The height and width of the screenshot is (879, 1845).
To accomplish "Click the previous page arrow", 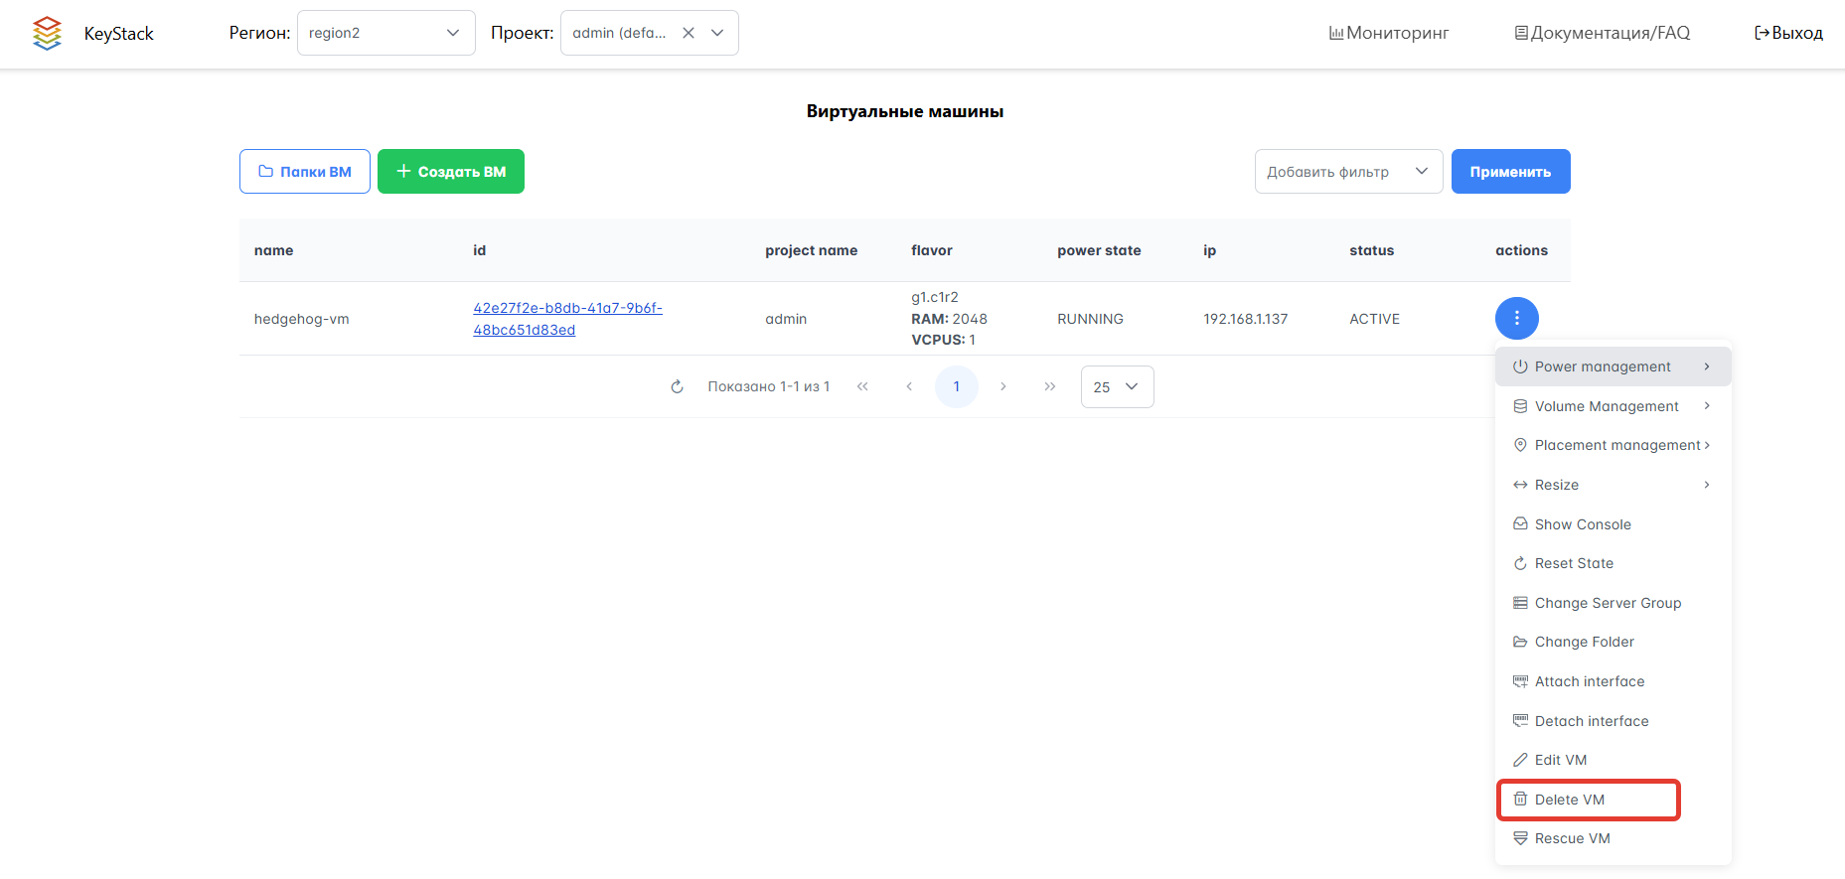I will 909,387.
